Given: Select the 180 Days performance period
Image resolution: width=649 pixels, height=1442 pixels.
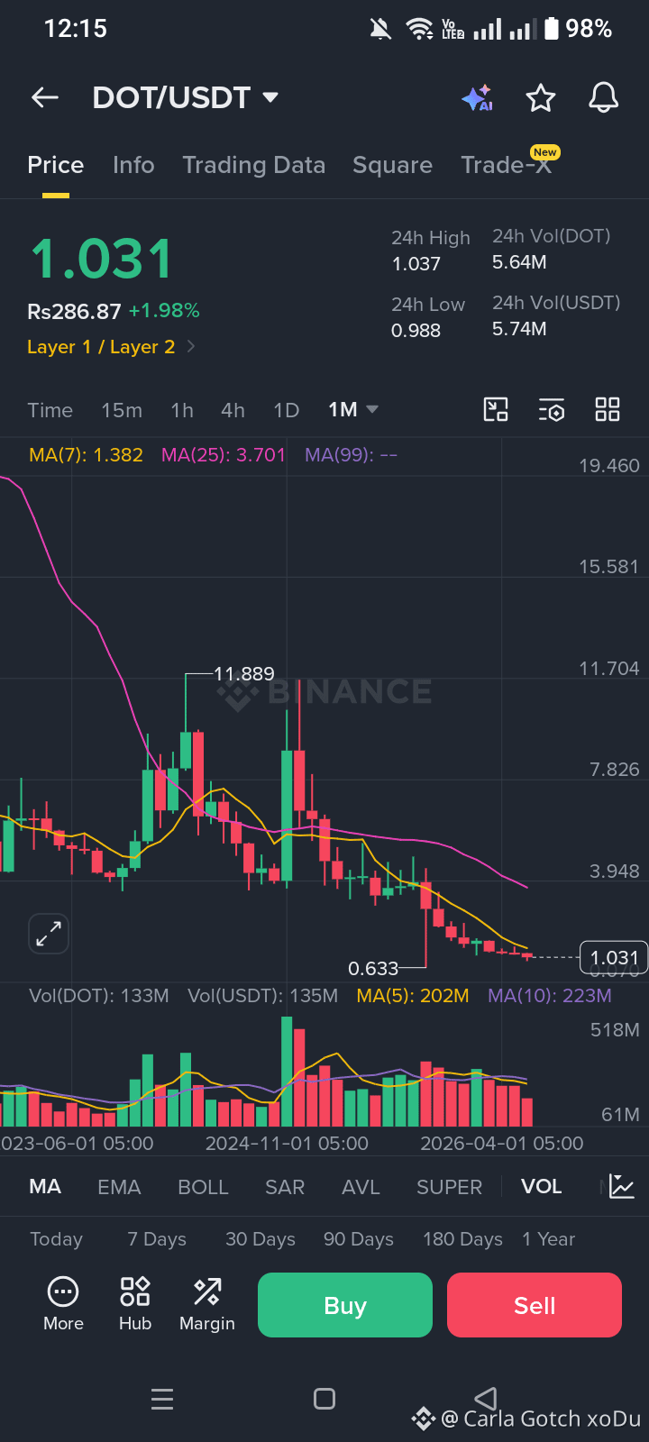Looking at the screenshot, I should pyautogui.click(x=462, y=1239).
